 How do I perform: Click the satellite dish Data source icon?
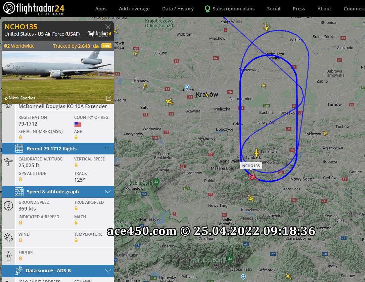click(x=18, y=271)
